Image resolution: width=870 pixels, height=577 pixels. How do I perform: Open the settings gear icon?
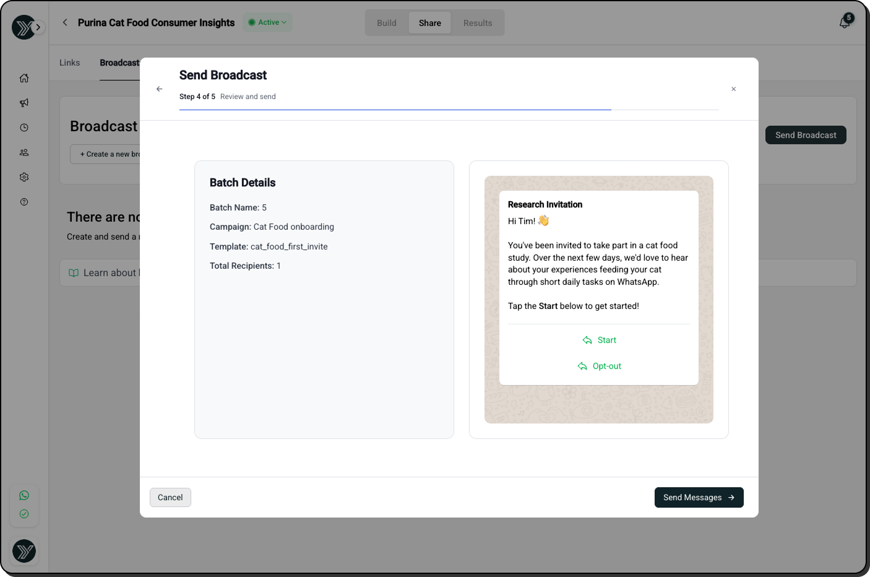pos(24,177)
